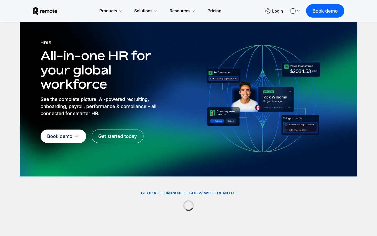
Task: Approve Carol's time off request
Action: pos(217,121)
